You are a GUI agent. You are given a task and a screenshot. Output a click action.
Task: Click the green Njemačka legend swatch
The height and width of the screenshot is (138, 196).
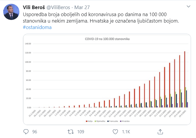tap(96, 121)
